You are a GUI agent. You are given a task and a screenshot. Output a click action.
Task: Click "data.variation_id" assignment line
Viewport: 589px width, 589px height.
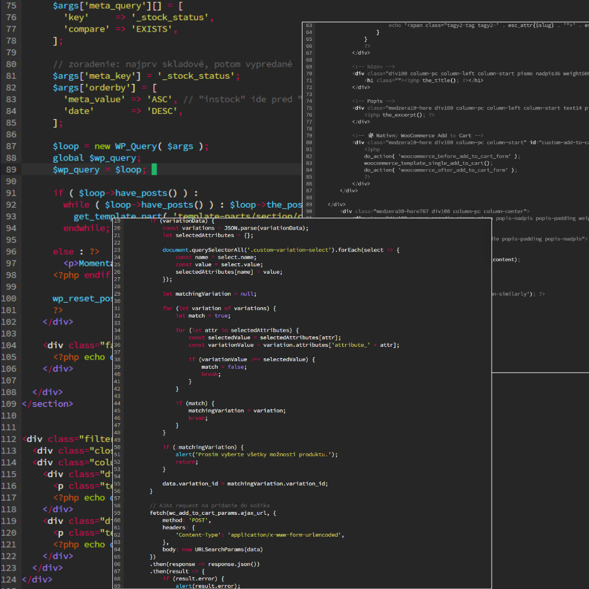coord(244,484)
